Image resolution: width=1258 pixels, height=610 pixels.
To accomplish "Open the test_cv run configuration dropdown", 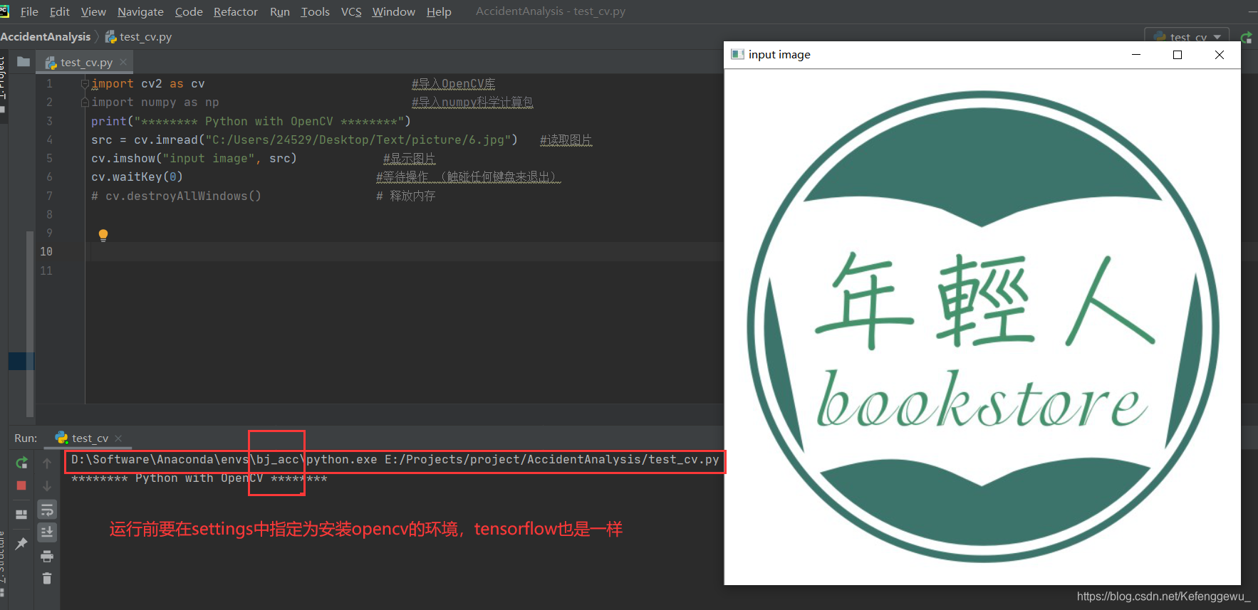I will (x=1187, y=37).
